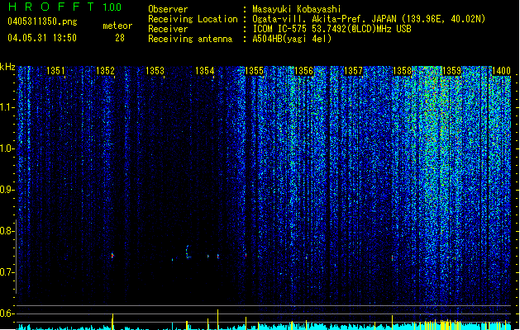This screenshot has width=520, height=330.
Task: Click the 0.9 kHz axis label
Action: 7,190
